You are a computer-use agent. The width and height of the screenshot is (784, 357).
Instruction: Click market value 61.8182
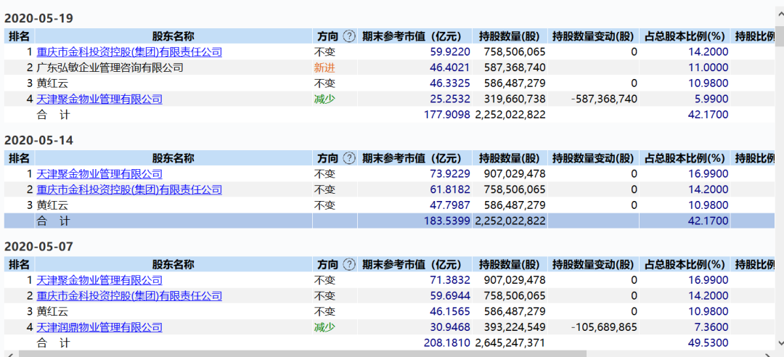[x=451, y=189]
